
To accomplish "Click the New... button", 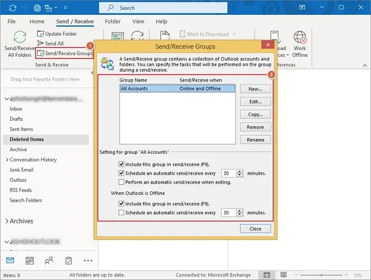I will tap(255, 89).
